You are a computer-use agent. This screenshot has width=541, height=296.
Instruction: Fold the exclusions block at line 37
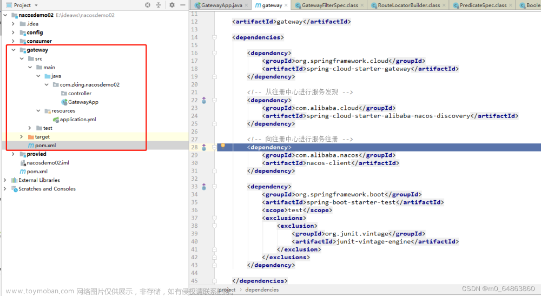(214, 218)
